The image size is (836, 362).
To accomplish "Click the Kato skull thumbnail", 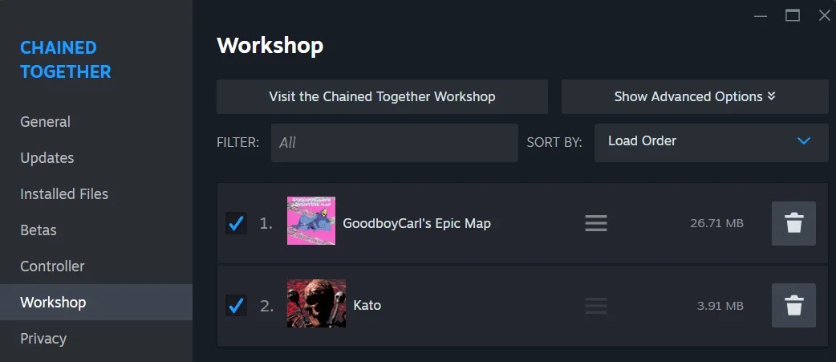I will coord(316,303).
